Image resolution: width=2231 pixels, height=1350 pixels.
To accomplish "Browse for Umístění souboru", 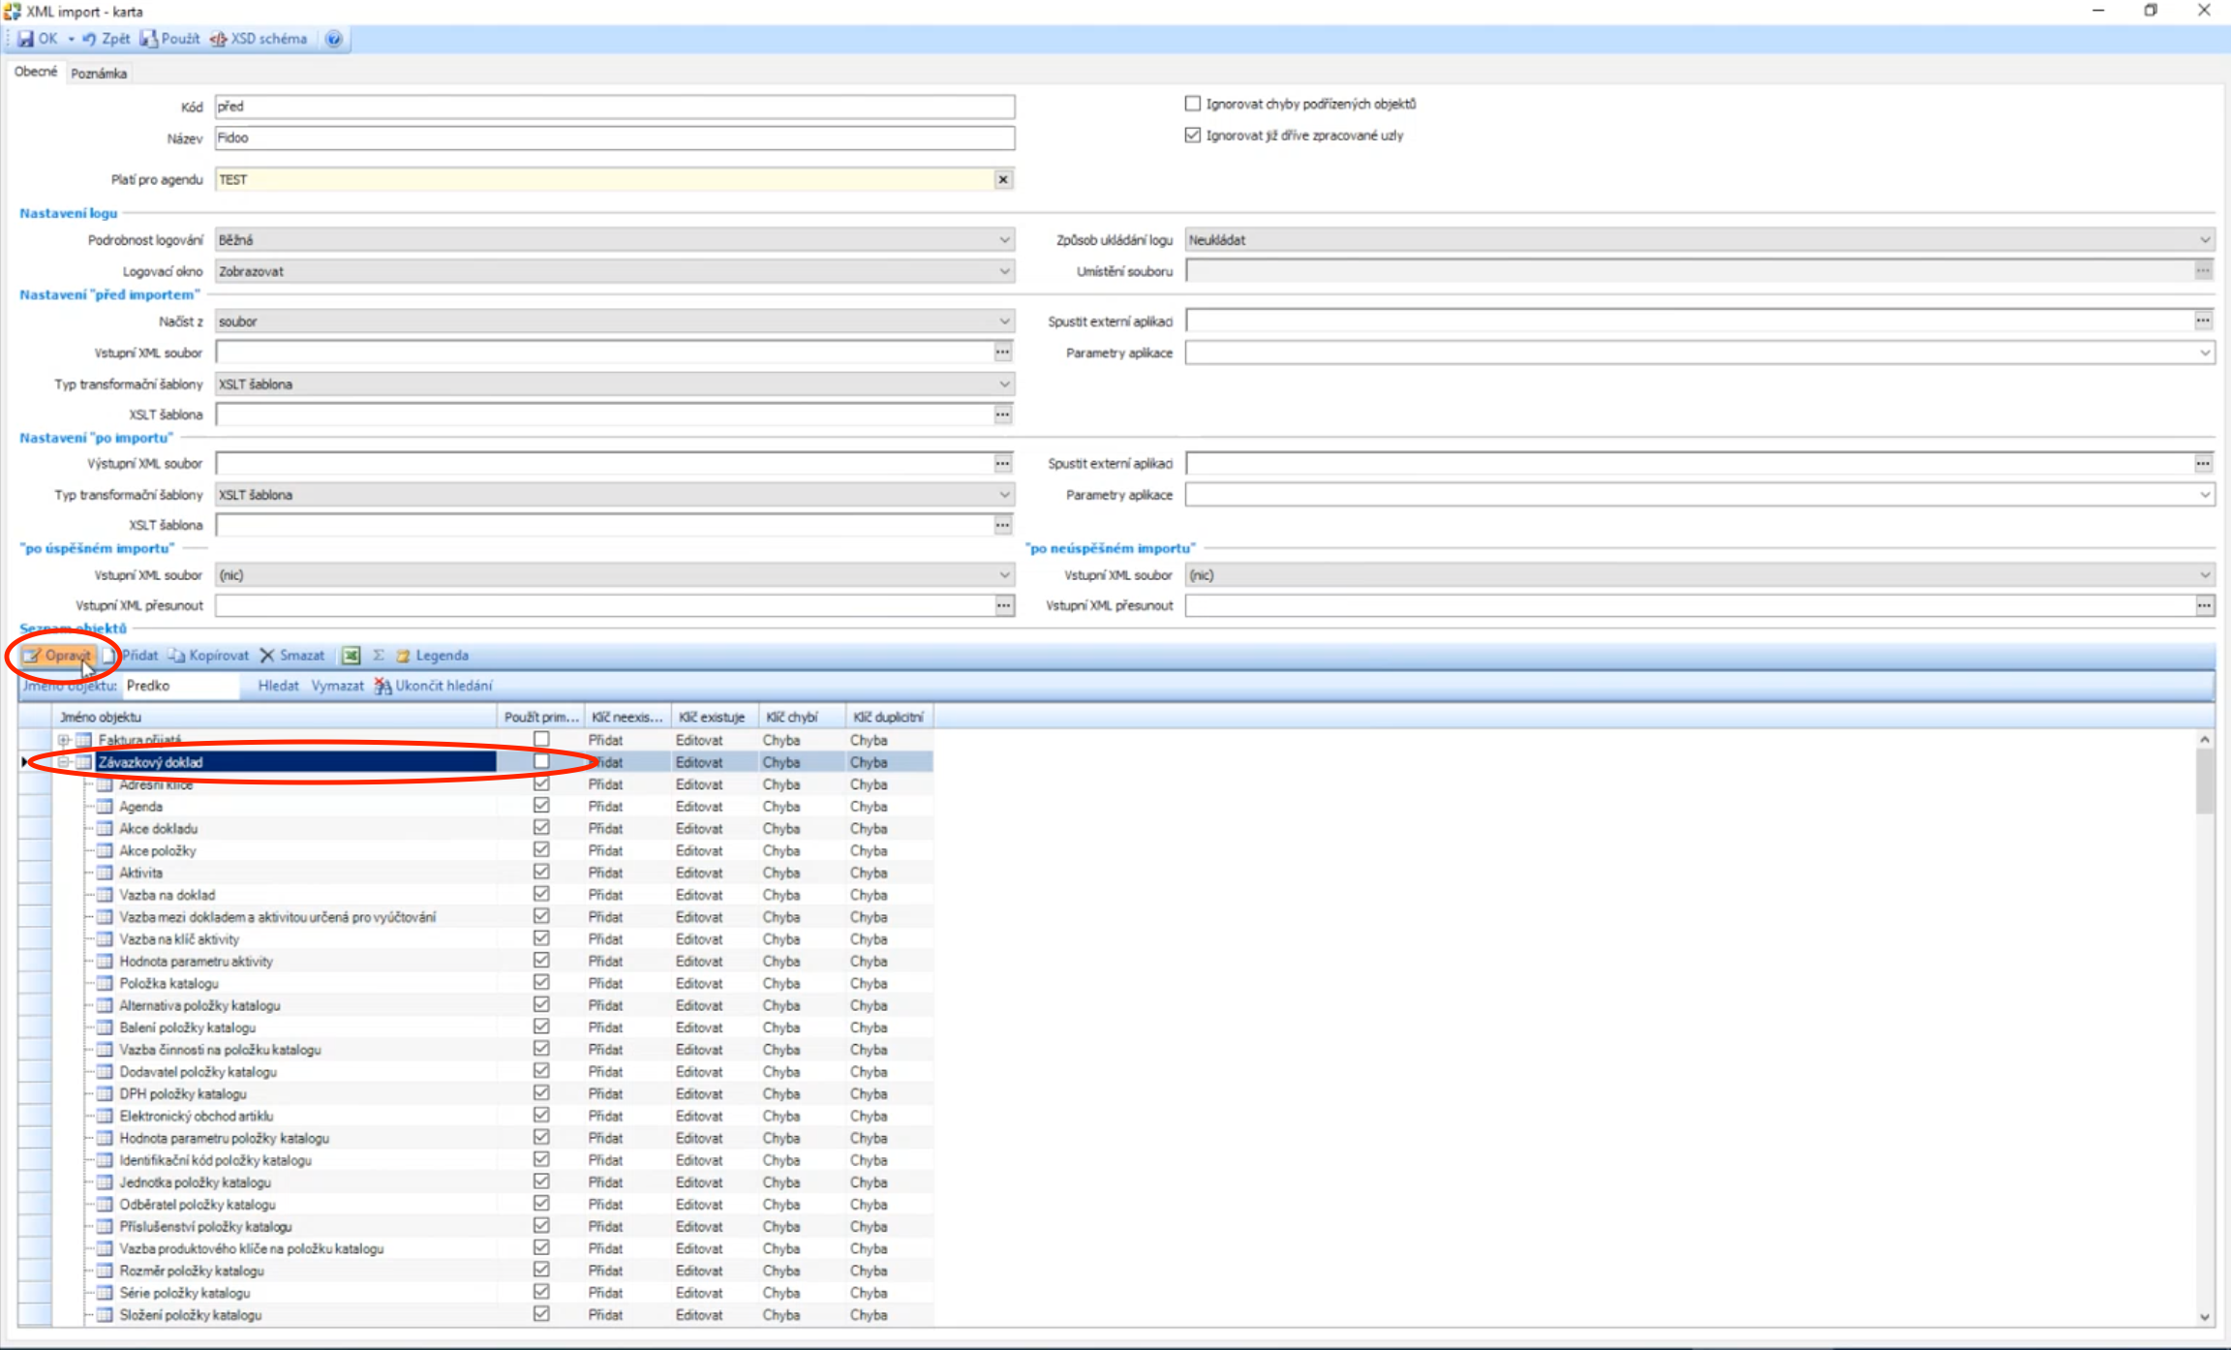I will pos(2203,271).
